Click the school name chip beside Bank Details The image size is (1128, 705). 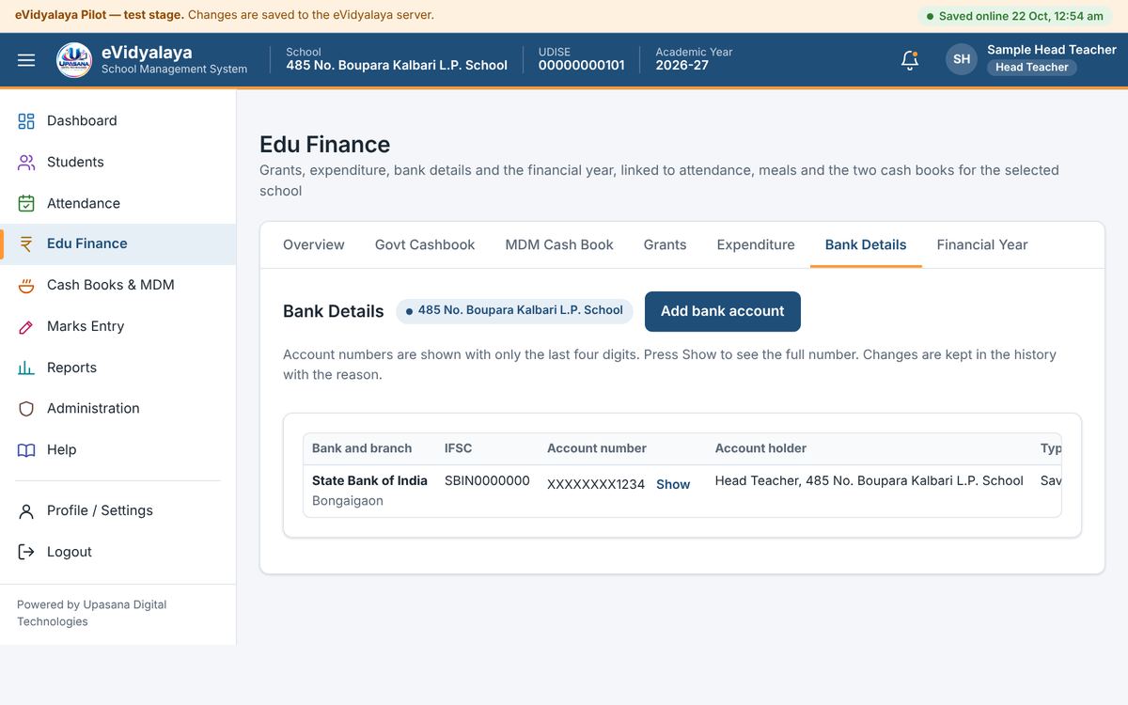[514, 310]
